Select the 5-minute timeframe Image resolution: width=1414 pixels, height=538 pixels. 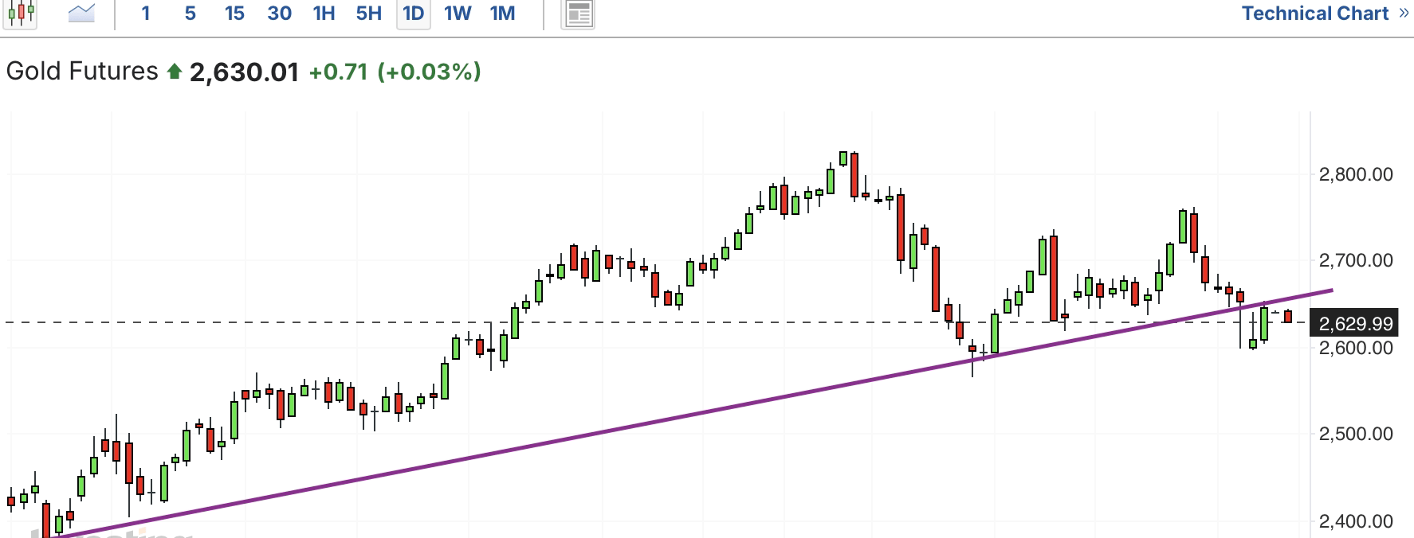tap(190, 14)
